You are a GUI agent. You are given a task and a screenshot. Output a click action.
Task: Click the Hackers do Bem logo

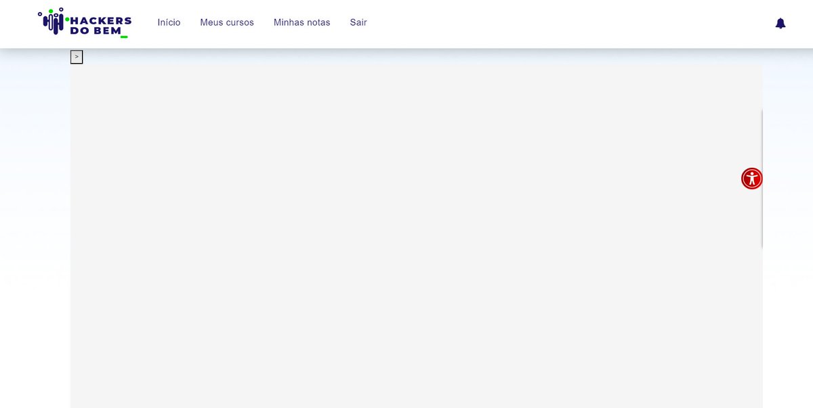(x=85, y=22)
